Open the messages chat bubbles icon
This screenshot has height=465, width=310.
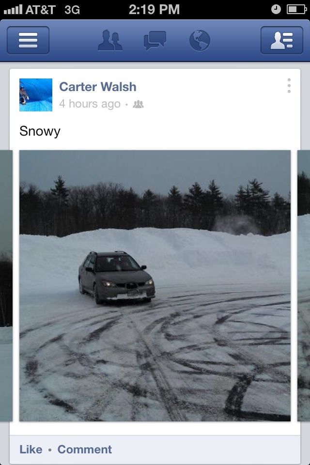point(155,40)
